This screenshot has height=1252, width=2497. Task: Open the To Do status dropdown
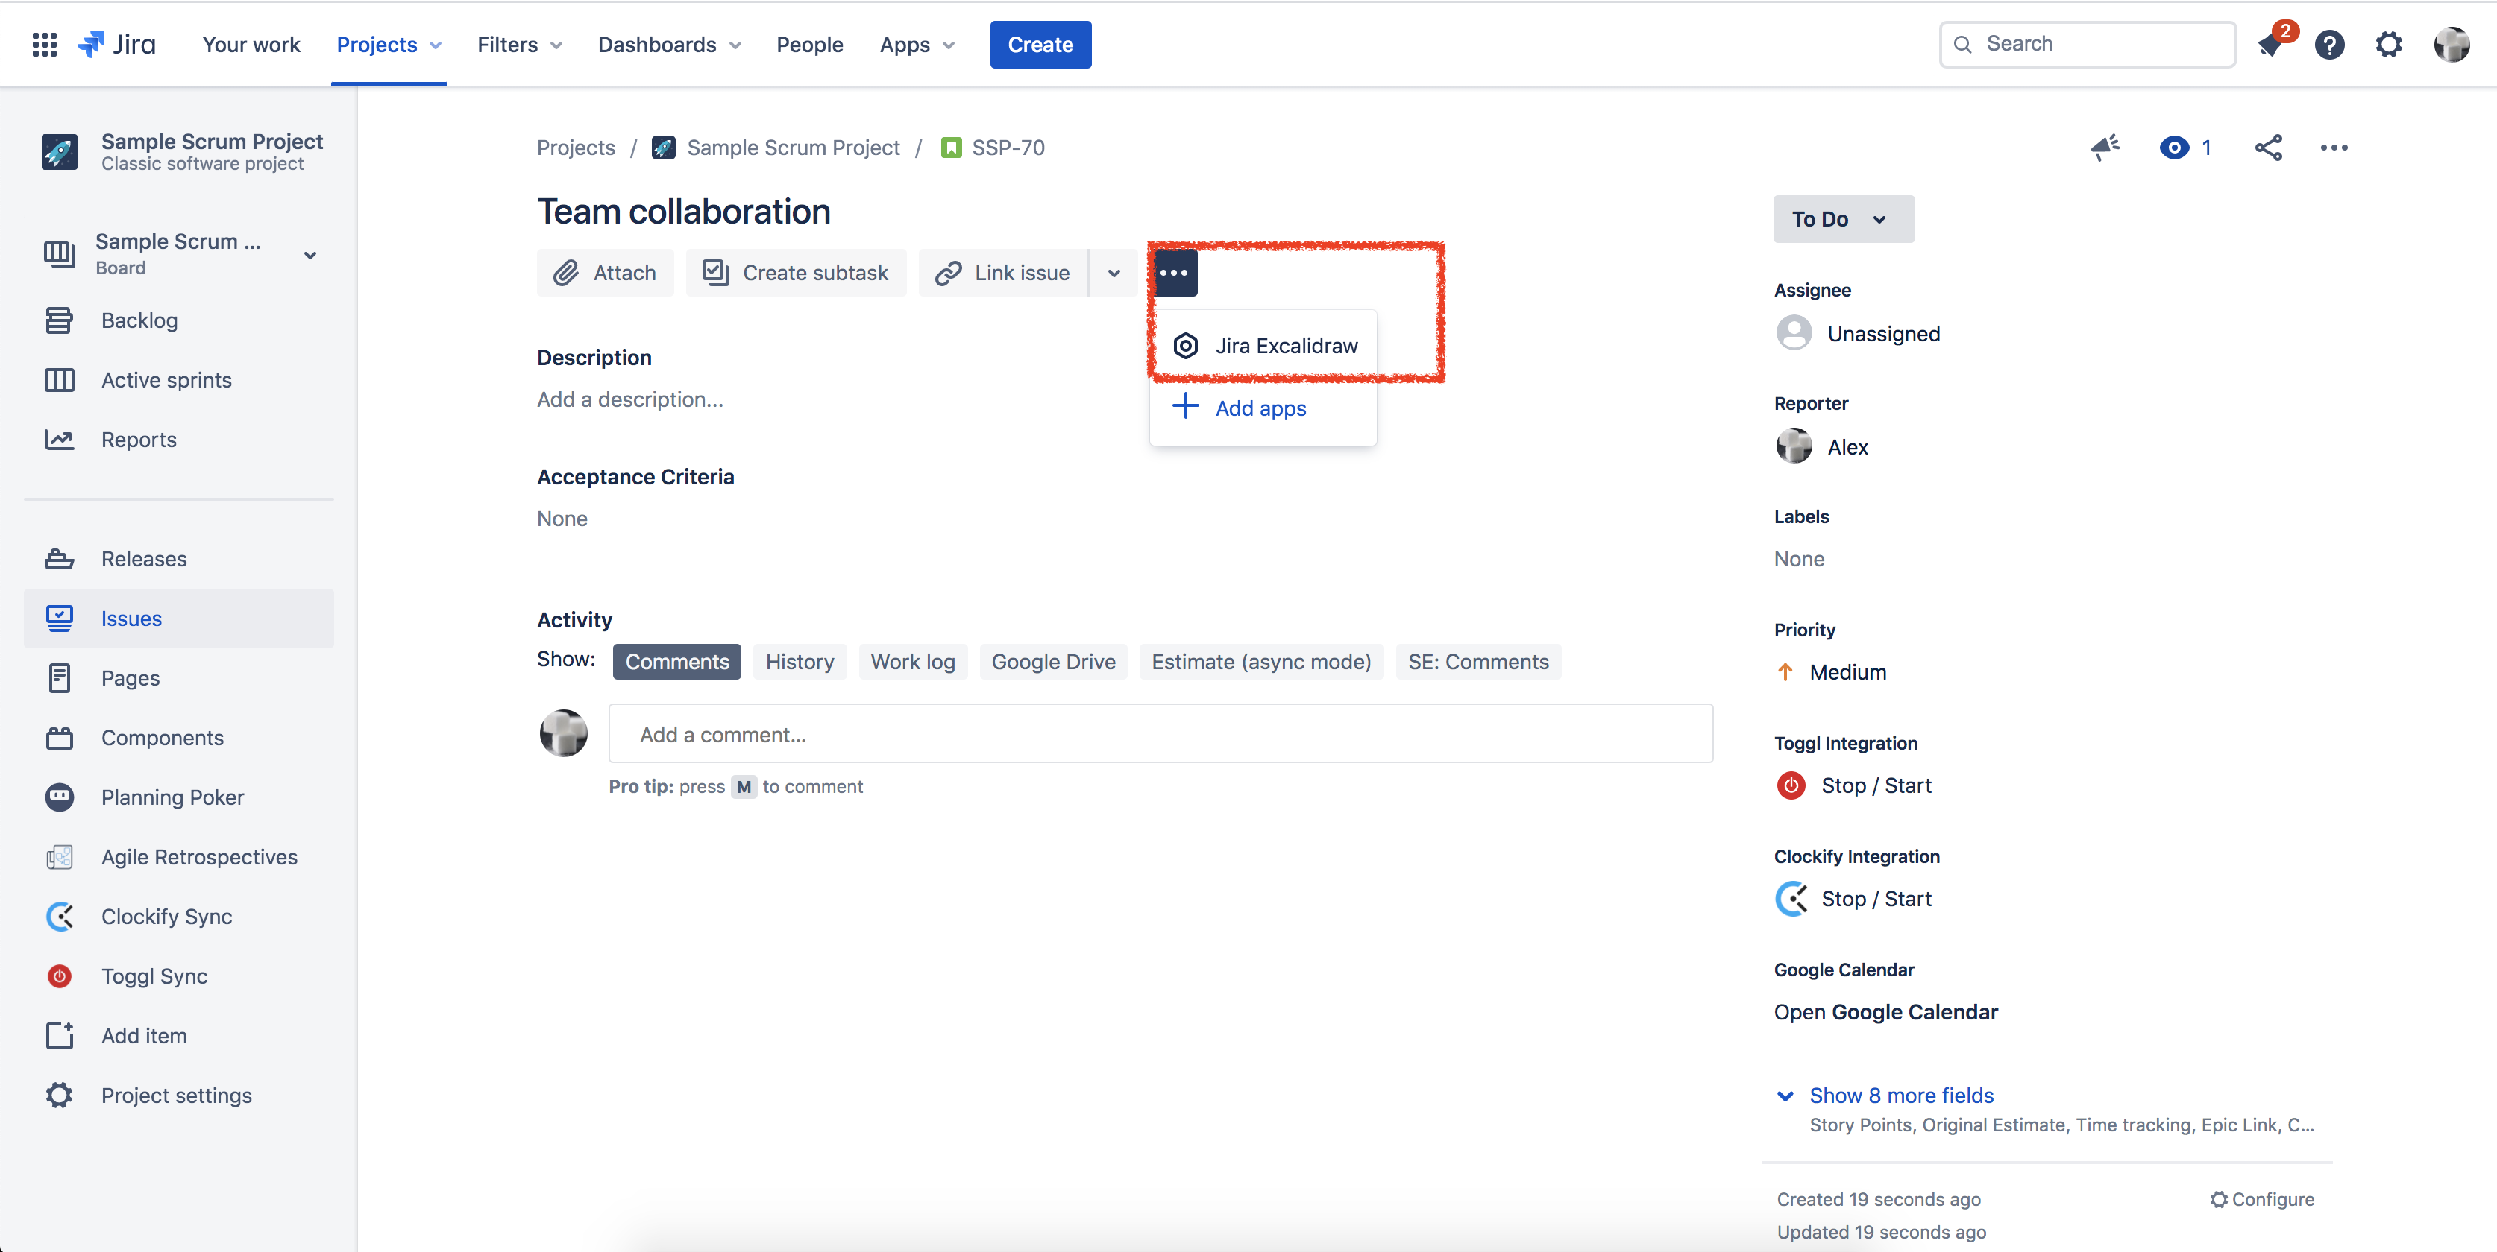click(x=1843, y=219)
